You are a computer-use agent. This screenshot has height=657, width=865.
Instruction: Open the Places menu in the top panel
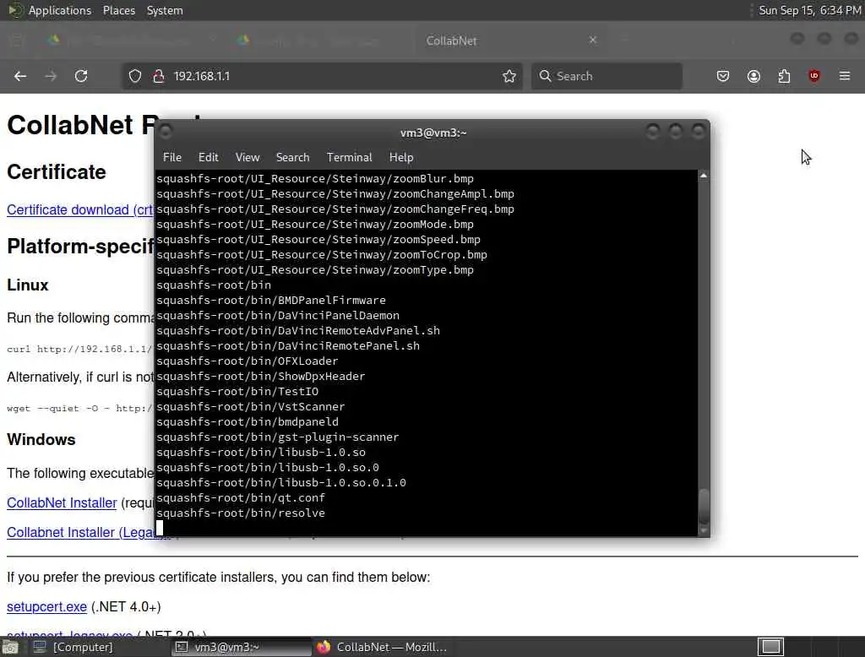click(x=118, y=10)
